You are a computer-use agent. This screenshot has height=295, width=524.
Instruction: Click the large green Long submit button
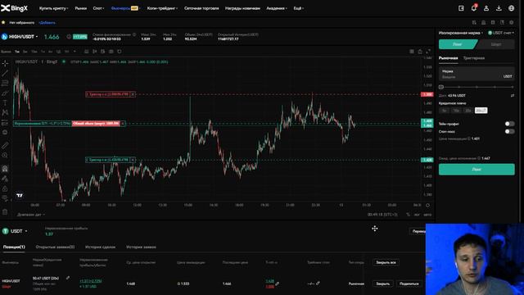coord(477,170)
